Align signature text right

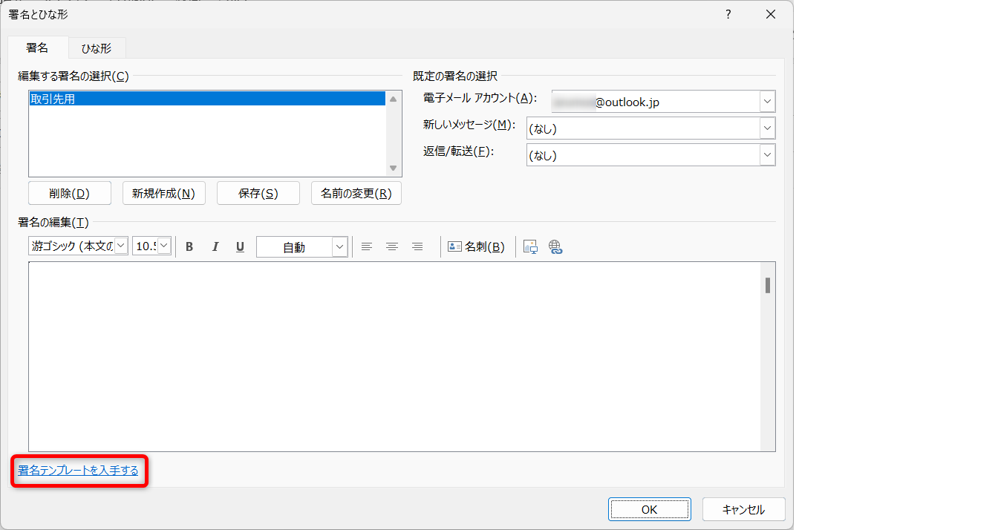click(x=417, y=247)
